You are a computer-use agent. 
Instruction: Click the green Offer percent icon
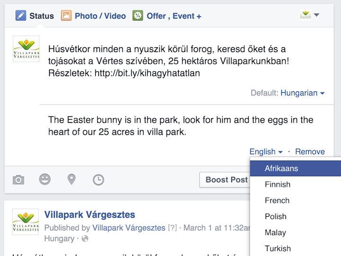point(138,16)
